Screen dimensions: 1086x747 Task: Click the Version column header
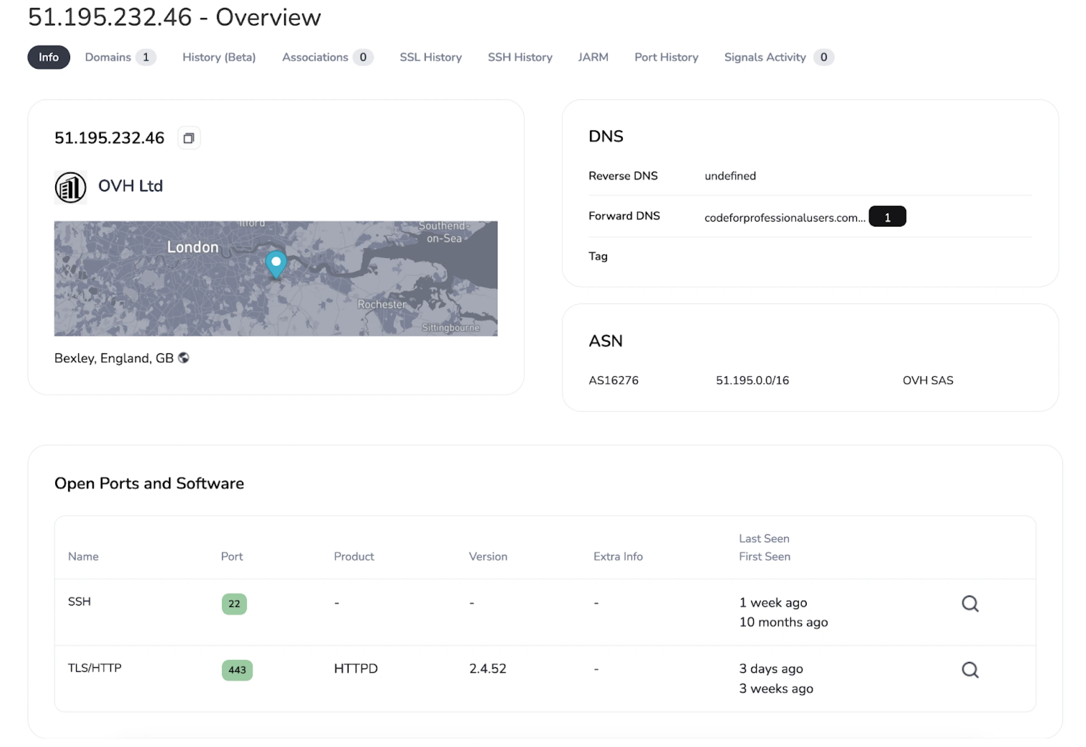click(x=488, y=557)
